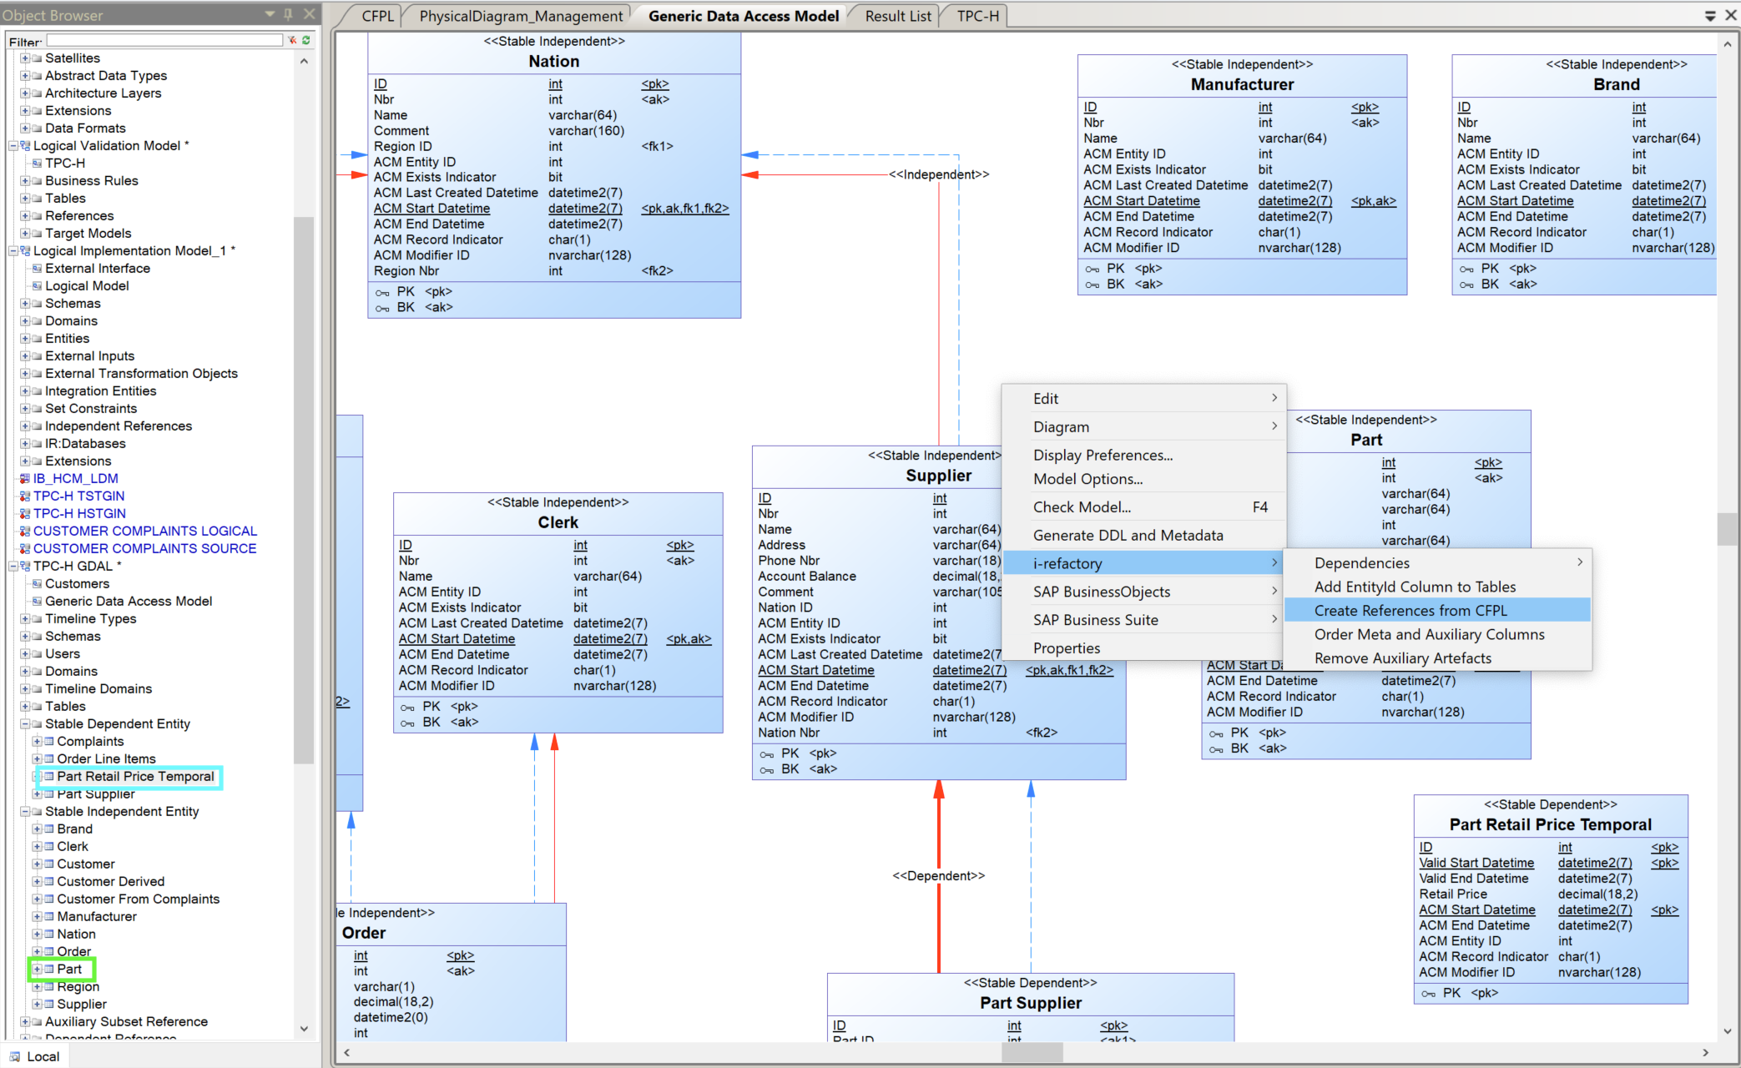
Task: Click the Logical Validation Model icon
Action: (x=25, y=146)
